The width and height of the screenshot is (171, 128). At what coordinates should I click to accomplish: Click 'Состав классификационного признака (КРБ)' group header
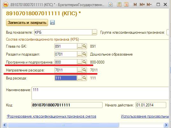[x=42, y=39]
